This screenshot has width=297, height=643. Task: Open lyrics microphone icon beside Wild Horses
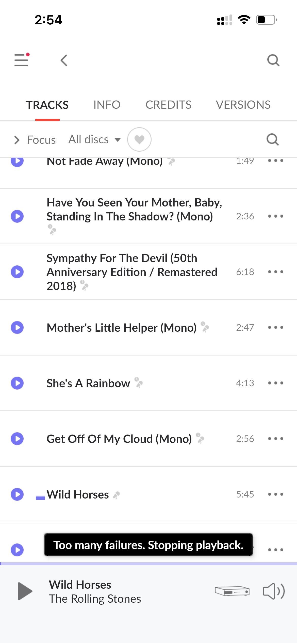tap(116, 495)
